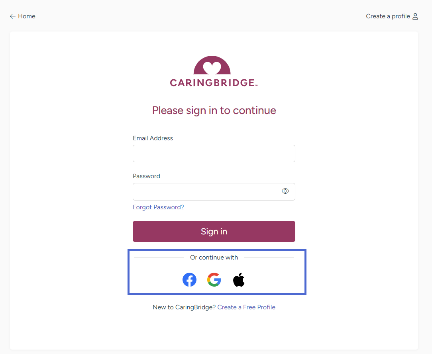Click the Email Address label
This screenshot has width=432, height=354.
[153, 138]
